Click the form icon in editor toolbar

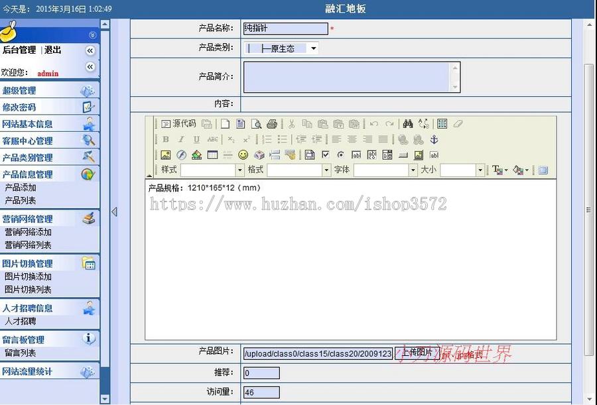[x=310, y=155]
